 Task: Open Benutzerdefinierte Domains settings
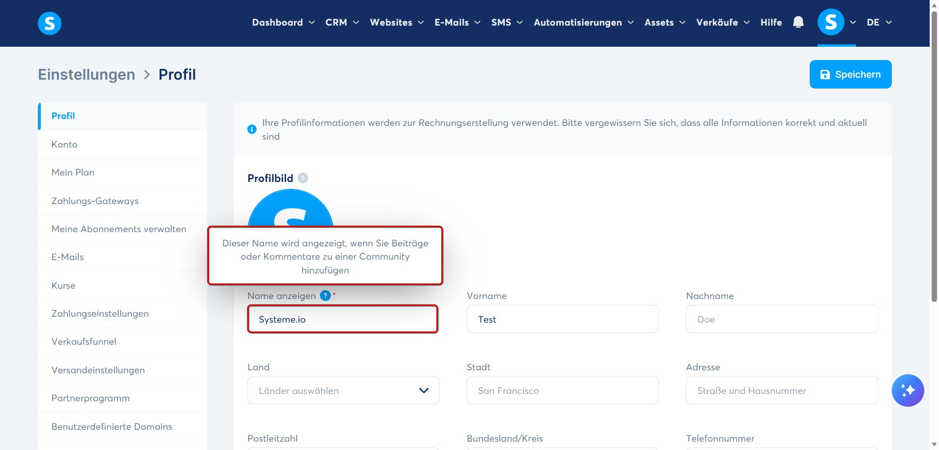point(122,426)
